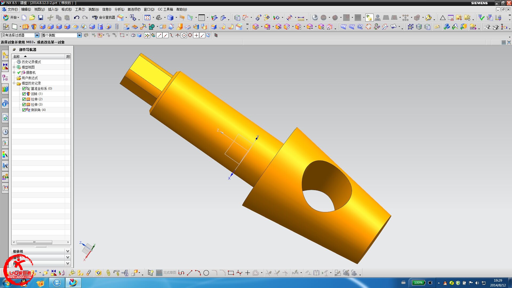Click the New file icon
The width and height of the screenshot is (512, 288).
tap(24, 18)
